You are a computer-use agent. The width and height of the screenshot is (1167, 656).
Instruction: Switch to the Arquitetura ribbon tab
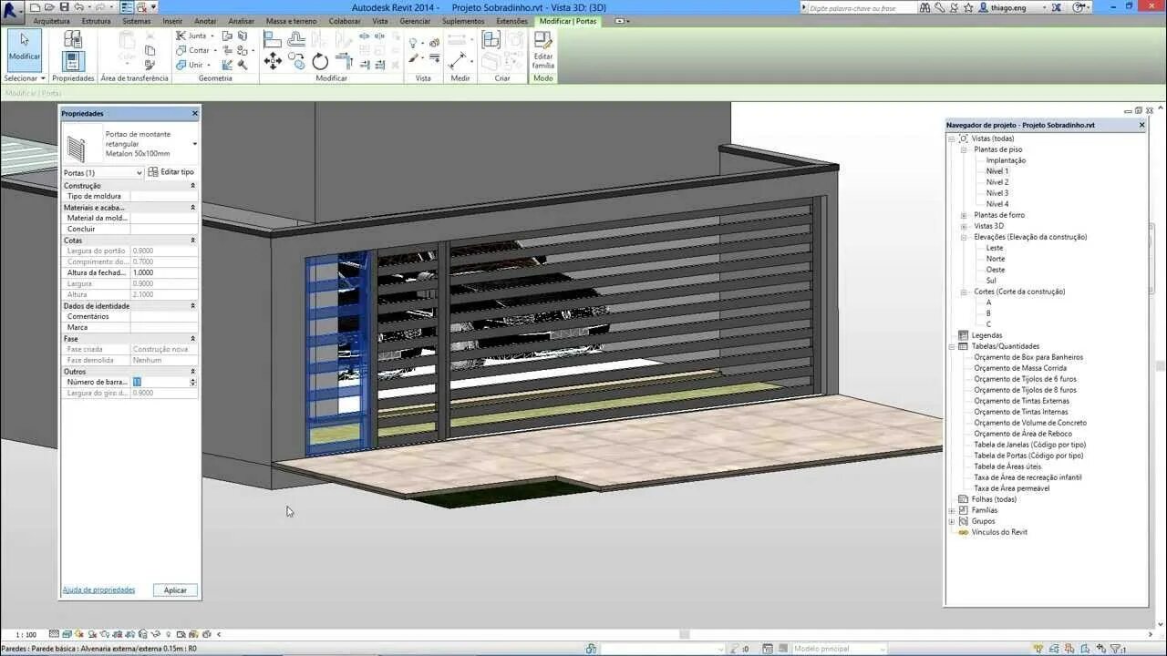[51, 21]
